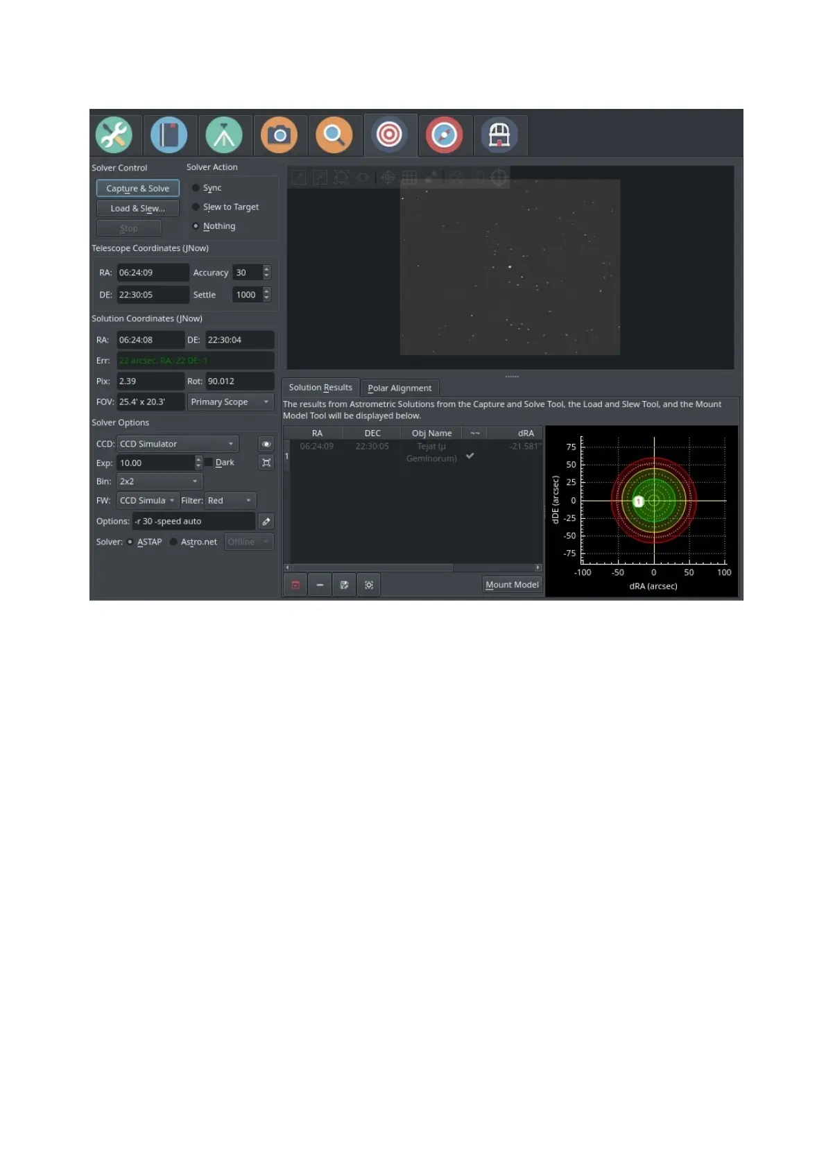826x1168 pixels.
Task: Open the Filter Red dropdown
Action: coord(230,500)
